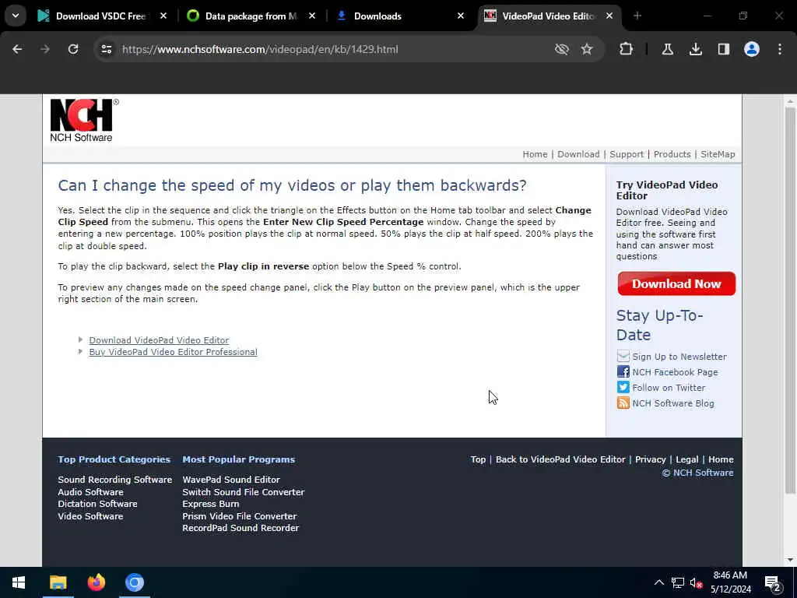Open the Home link in top navigation

pyautogui.click(x=535, y=154)
